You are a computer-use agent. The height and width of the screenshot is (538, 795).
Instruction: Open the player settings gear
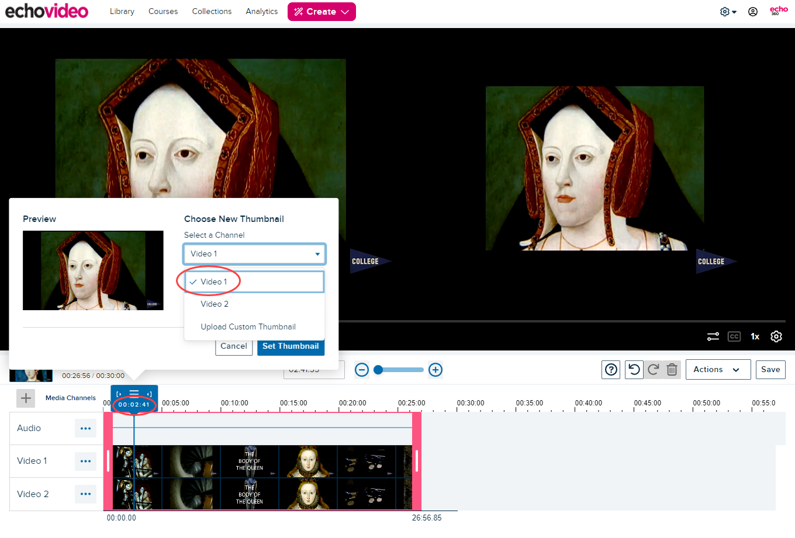pyautogui.click(x=776, y=336)
